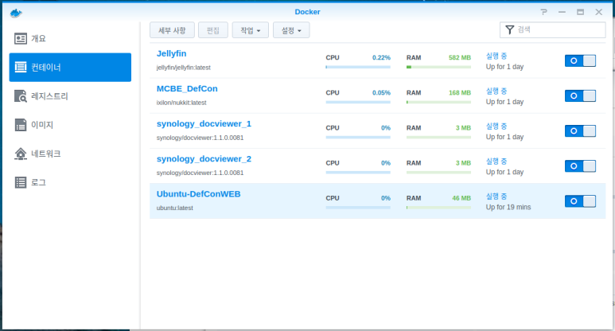Viewport: 615px width, 331px height.
Task: Click the 컨테이너 container icon in sidebar
Action: pyautogui.click(x=21, y=67)
